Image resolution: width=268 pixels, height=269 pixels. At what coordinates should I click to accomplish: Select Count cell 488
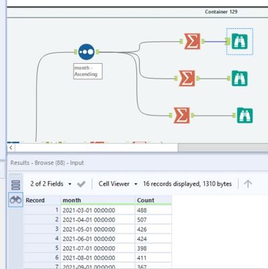(153, 210)
